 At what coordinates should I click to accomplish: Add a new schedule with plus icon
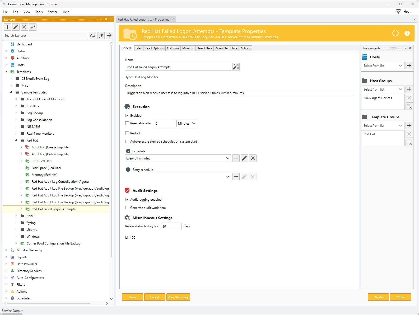[236, 158]
